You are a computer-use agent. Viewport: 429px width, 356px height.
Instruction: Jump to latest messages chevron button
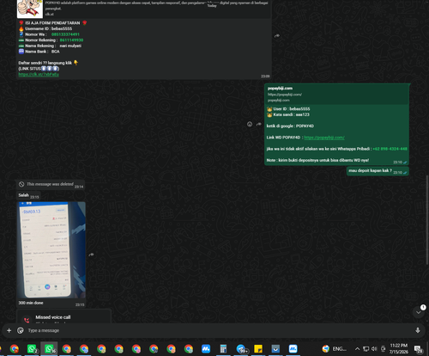[x=418, y=312]
